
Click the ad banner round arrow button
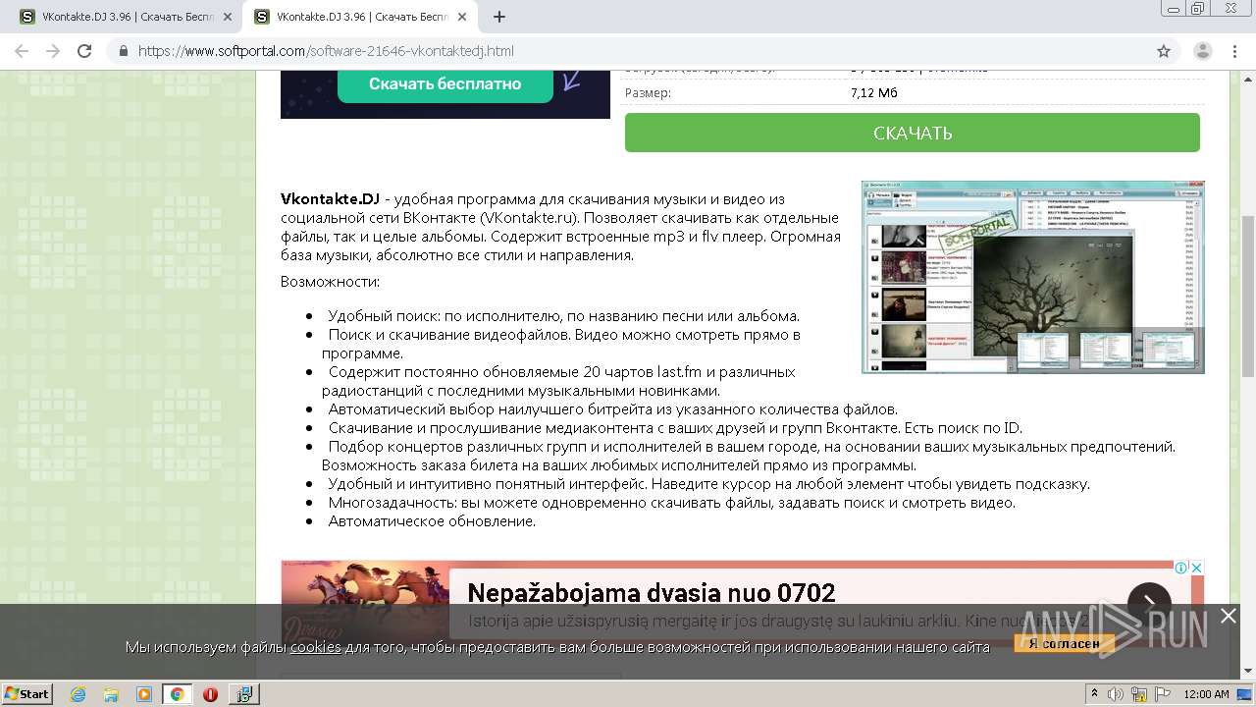pyautogui.click(x=1149, y=604)
